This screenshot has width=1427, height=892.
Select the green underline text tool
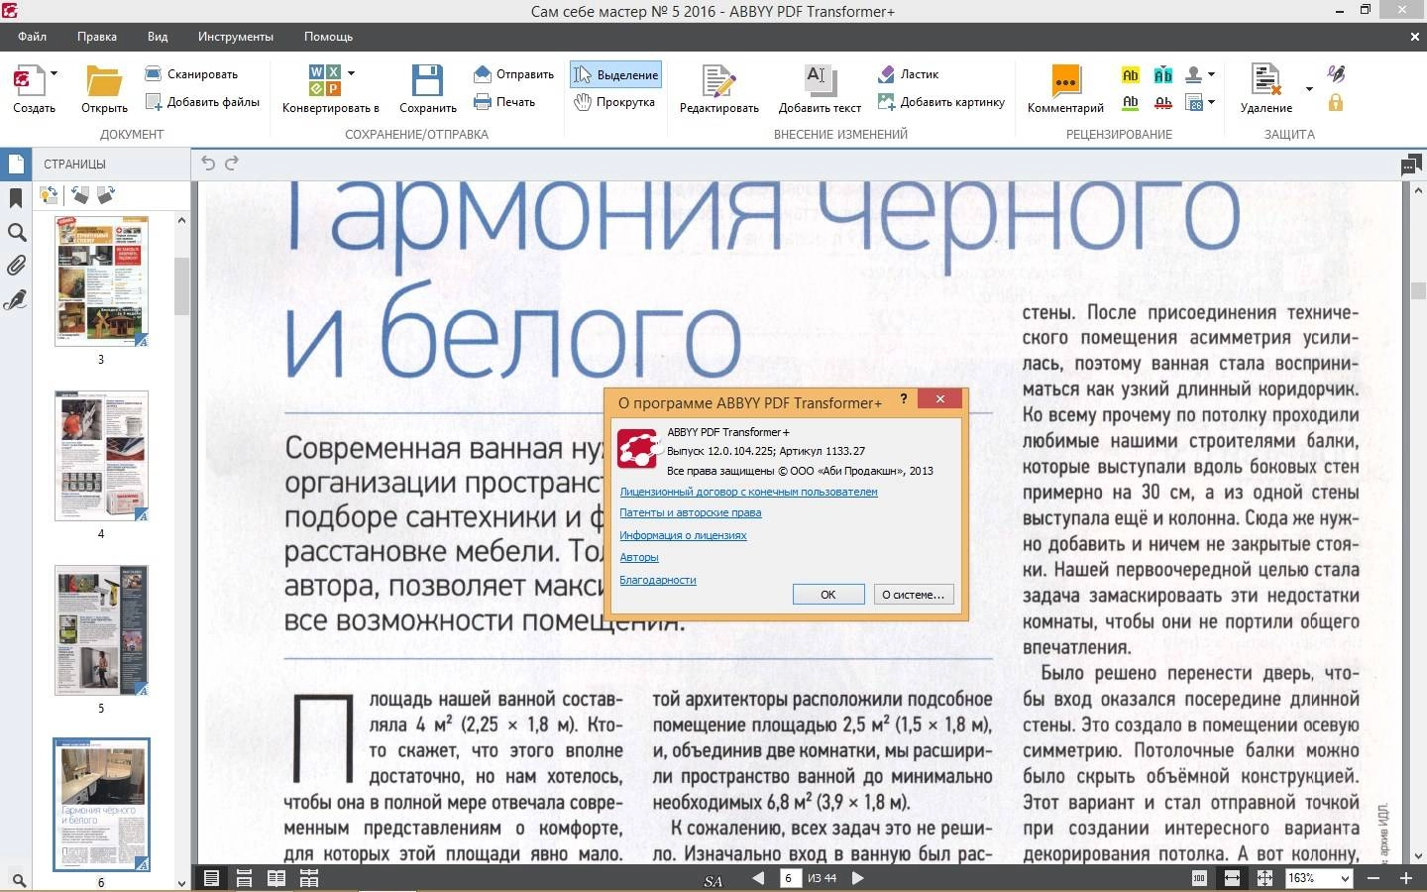[1131, 102]
